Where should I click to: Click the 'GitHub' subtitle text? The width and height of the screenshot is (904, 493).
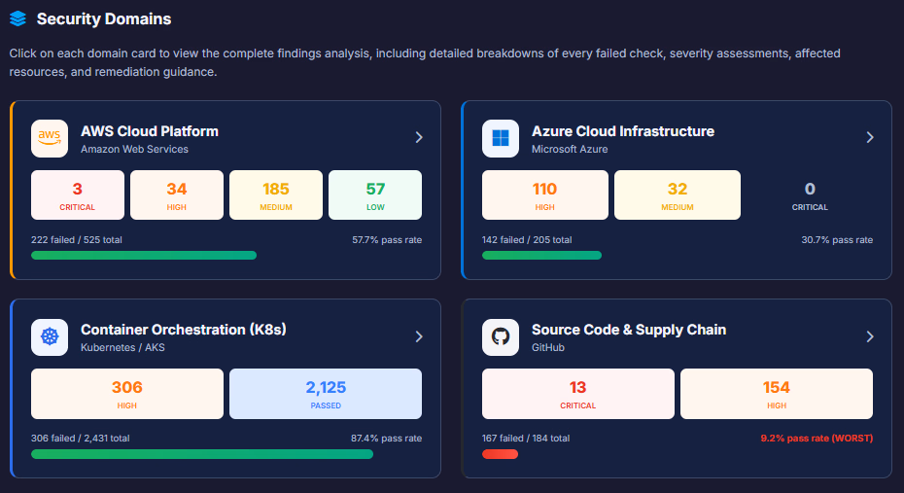click(x=547, y=348)
